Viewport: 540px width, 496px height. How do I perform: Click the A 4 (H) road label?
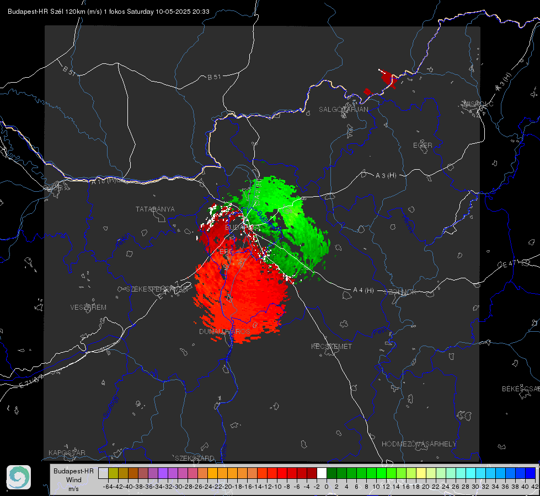363,290
